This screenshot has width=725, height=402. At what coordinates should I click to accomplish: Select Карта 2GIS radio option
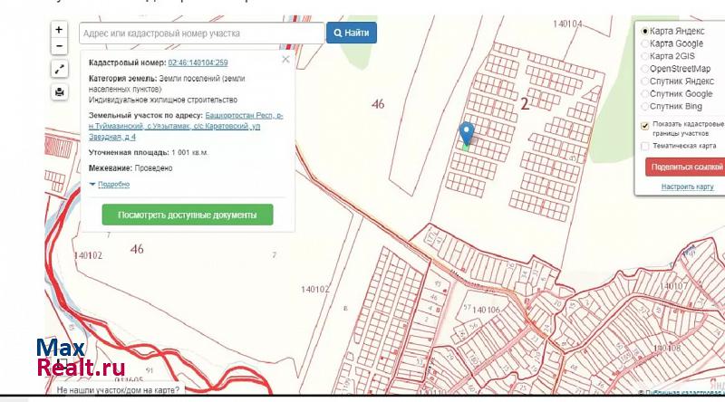pyautogui.click(x=645, y=56)
